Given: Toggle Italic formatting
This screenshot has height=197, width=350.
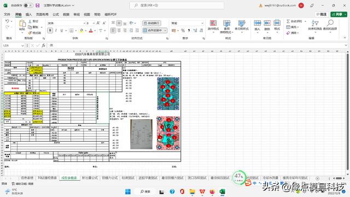Looking at the screenshot, I should tap(56, 31).
